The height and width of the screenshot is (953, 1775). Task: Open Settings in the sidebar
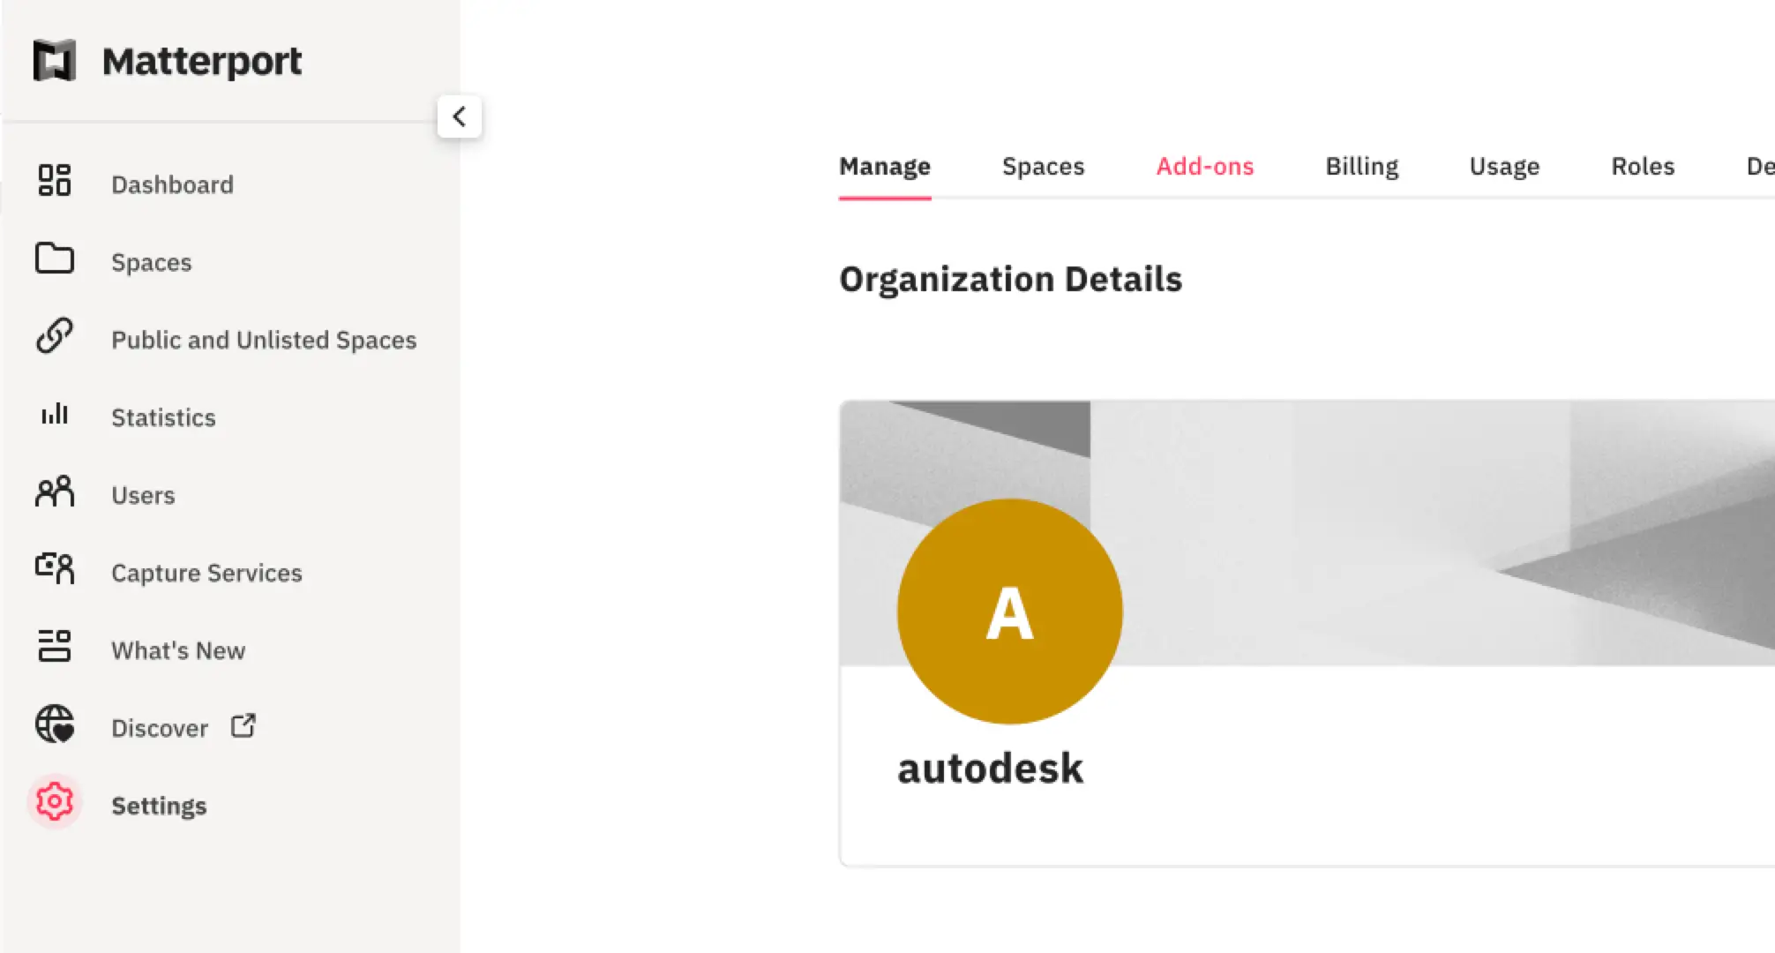pos(159,806)
